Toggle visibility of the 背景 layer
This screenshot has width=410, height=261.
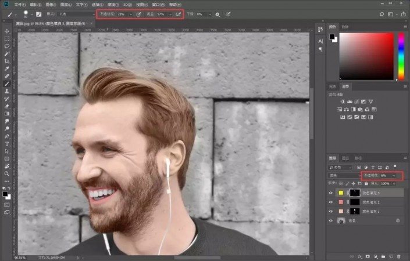point(331,220)
